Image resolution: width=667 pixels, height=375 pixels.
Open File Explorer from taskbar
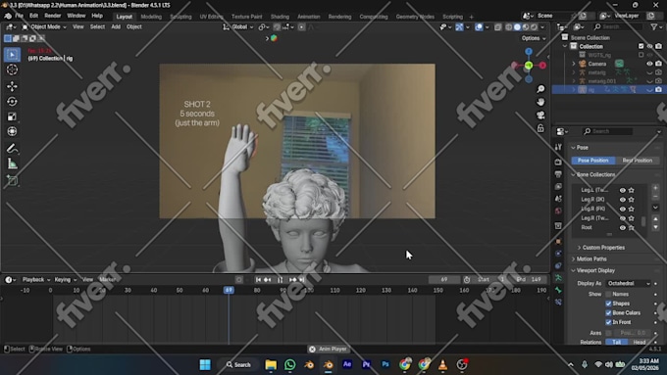click(x=271, y=364)
